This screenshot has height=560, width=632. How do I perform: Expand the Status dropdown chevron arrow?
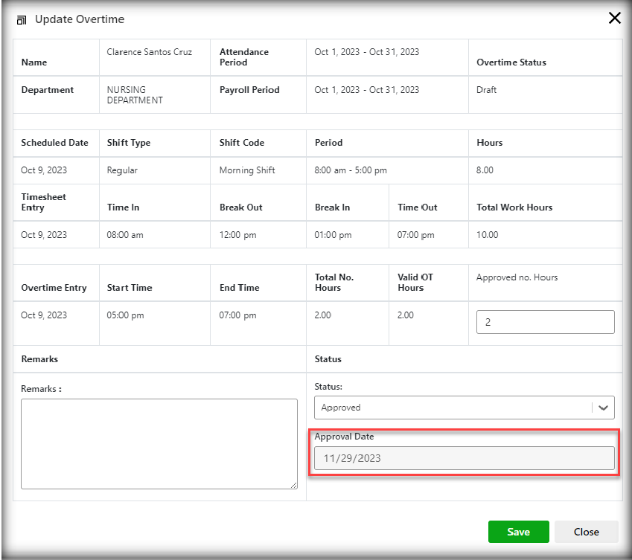click(x=603, y=408)
